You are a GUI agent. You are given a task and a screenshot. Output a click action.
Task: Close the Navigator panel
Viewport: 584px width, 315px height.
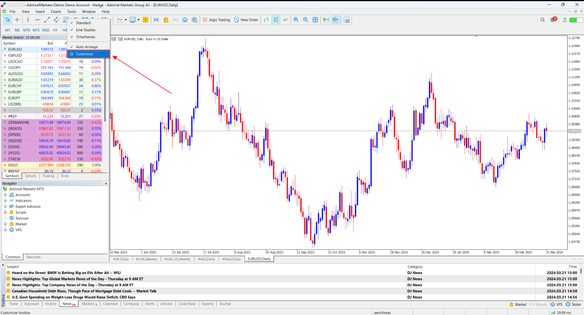click(x=106, y=184)
